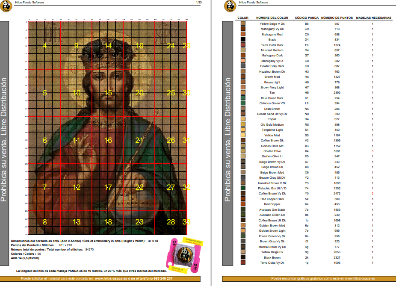Click grid section number 14 on pattern
Viewport: 396px width, 286px height.
coord(108,46)
